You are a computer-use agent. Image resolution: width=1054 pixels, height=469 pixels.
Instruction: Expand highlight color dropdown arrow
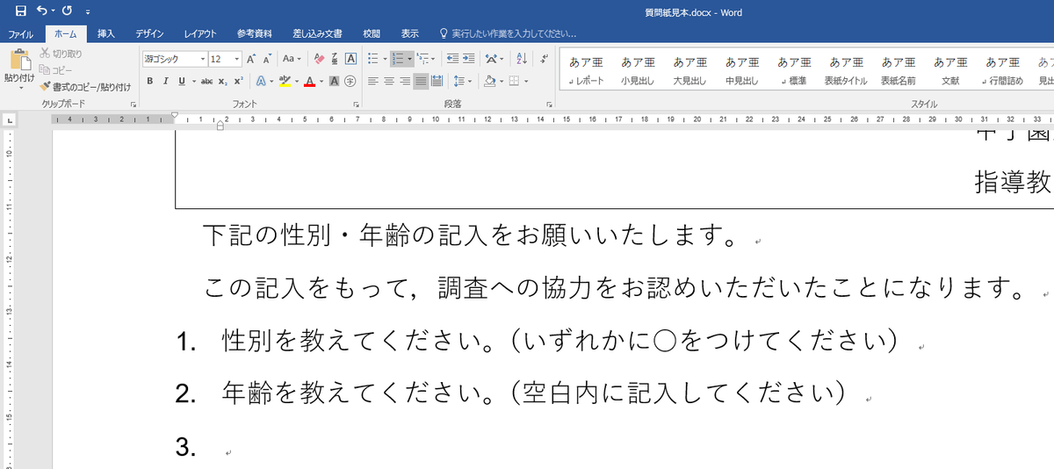click(297, 81)
